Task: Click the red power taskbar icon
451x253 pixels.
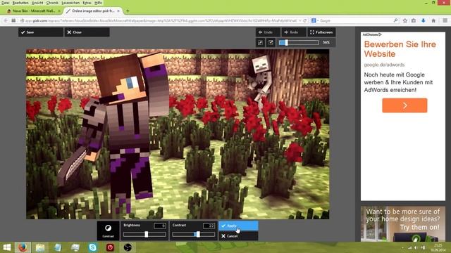Action: (x=110, y=247)
